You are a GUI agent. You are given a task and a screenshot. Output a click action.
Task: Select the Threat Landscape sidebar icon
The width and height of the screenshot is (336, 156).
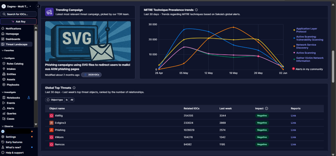pyautogui.click(x=3, y=44)
